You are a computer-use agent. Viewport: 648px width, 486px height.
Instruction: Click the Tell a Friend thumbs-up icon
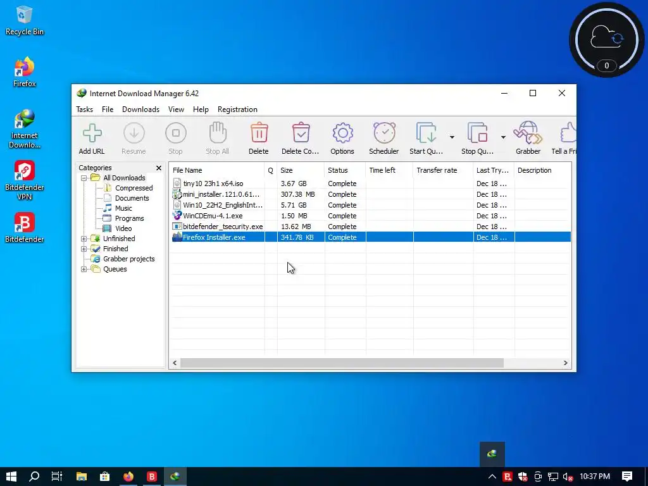coord(568,133)
